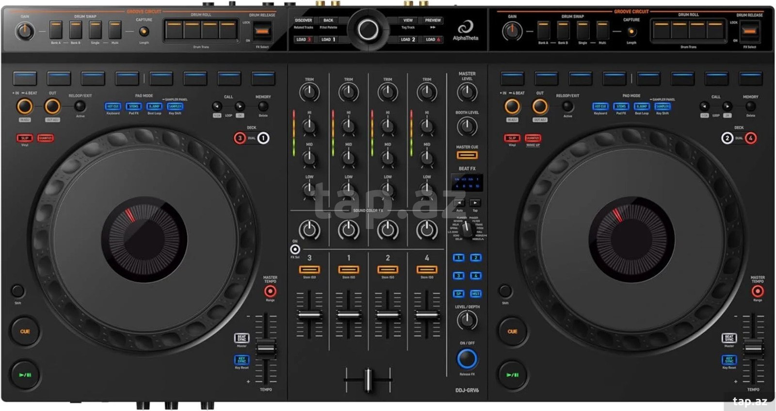Viewport: 776px width, 411px height.
Task: Select STEMS pad mode on left deck
Action: coord(134,106)
